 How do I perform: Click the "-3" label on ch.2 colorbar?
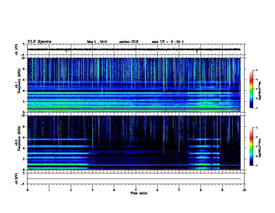256,128
